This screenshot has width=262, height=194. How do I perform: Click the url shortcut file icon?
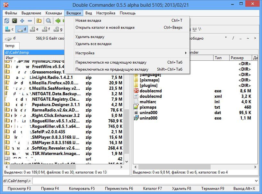click(7, 159)
